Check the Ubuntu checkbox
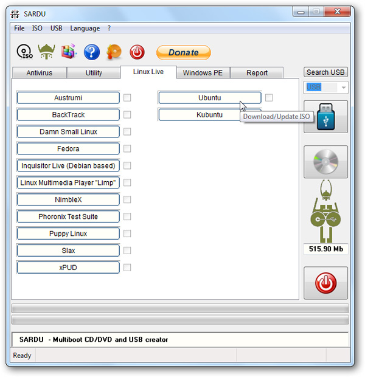 tap(269, 98)
